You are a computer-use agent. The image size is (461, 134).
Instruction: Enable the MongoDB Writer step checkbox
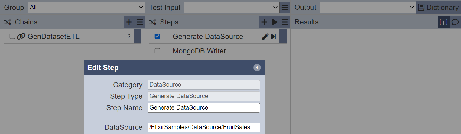157,51
